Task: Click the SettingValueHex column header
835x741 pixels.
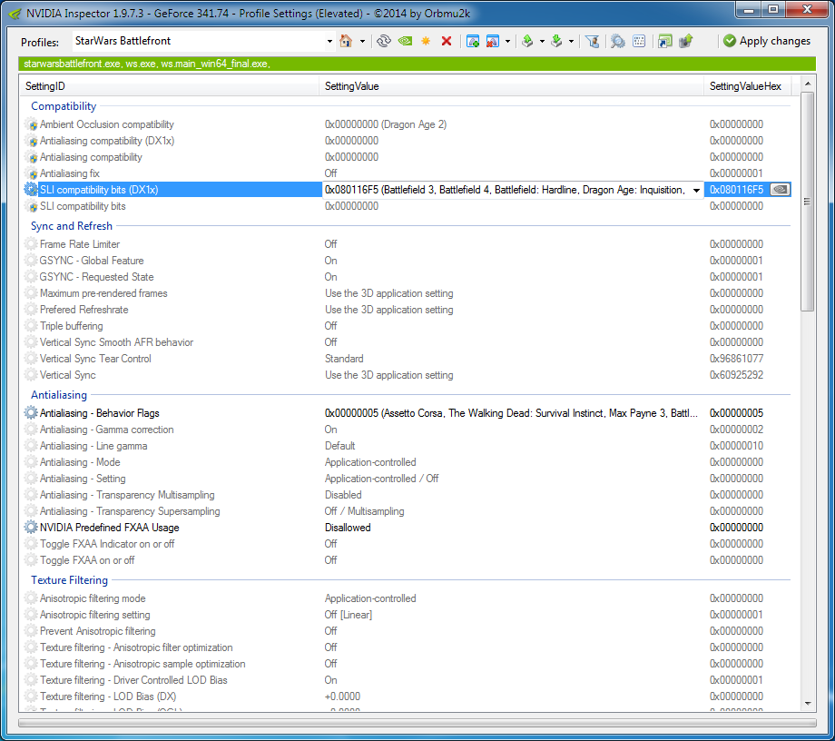Action: [748, 86]
